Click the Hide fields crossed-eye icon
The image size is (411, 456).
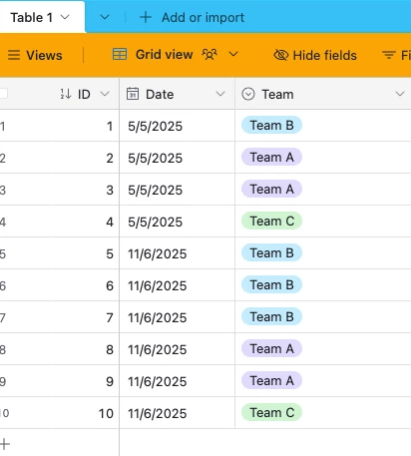(281, 55)
